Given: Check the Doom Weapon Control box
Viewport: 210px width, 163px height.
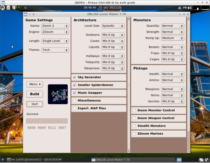Looking at the screenshot, I should [134, 118].
